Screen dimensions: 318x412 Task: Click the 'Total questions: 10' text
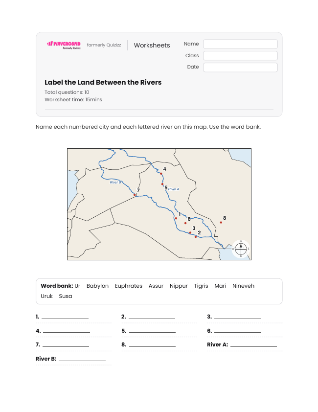pyautogui.click(x=67, y=92)
